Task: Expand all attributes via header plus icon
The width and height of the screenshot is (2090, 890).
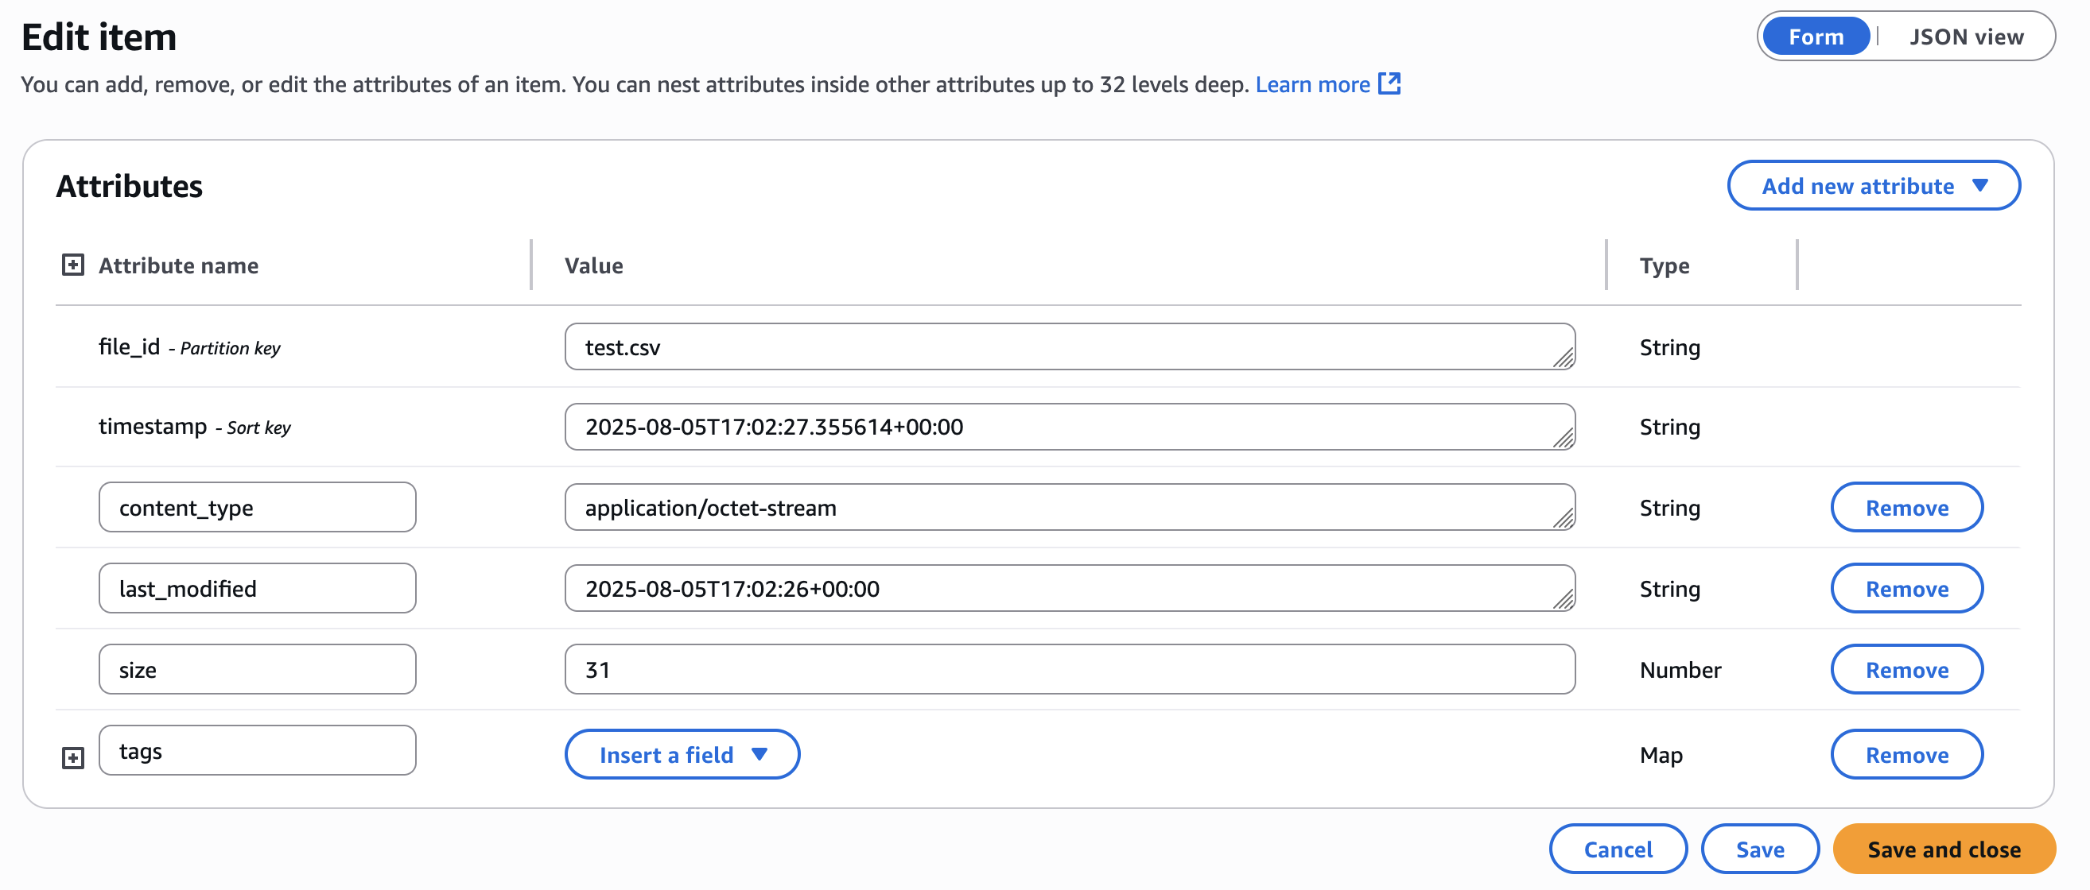Action: click(x=73, y=265)
